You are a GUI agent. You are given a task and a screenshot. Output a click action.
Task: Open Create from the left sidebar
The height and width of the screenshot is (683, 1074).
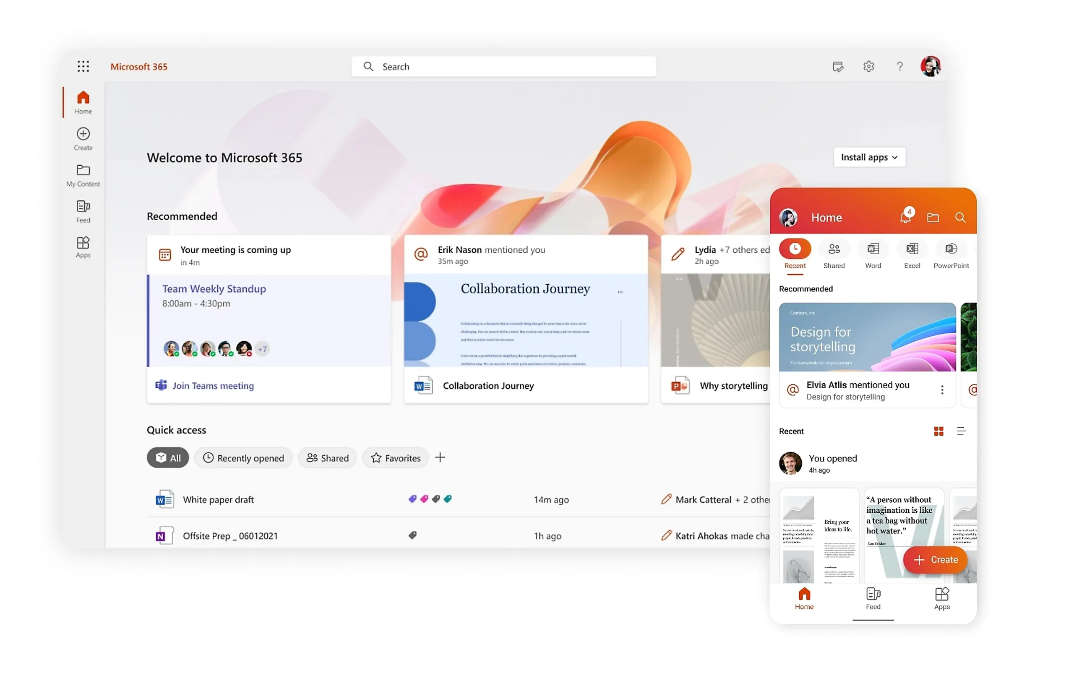(x=83, y=139)
